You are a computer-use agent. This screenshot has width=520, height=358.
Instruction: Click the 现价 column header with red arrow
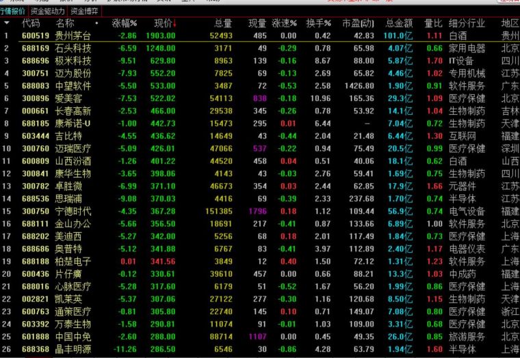165,23
